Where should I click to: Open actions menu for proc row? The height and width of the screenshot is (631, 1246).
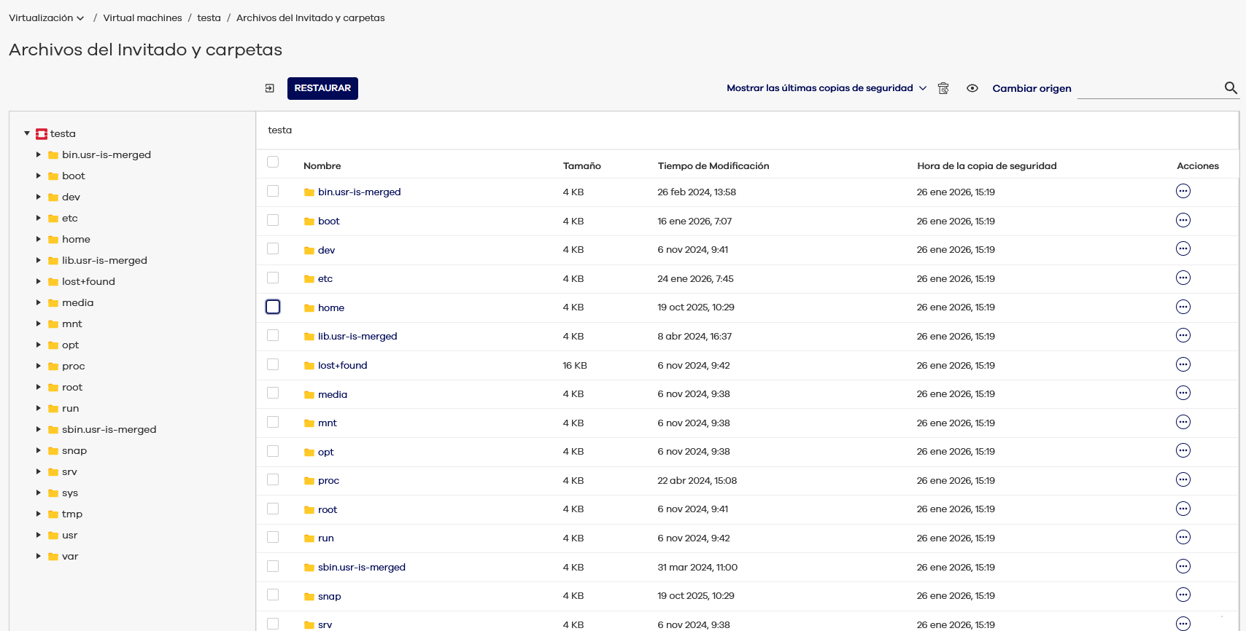(1183, 479)
